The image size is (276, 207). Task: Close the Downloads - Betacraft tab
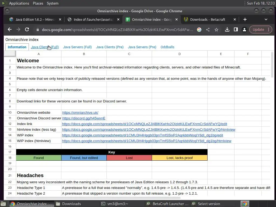(x=235, y=19)
